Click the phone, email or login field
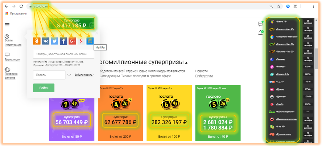The height and width of the screenshot is (146, 322). (x=63, y=54)
